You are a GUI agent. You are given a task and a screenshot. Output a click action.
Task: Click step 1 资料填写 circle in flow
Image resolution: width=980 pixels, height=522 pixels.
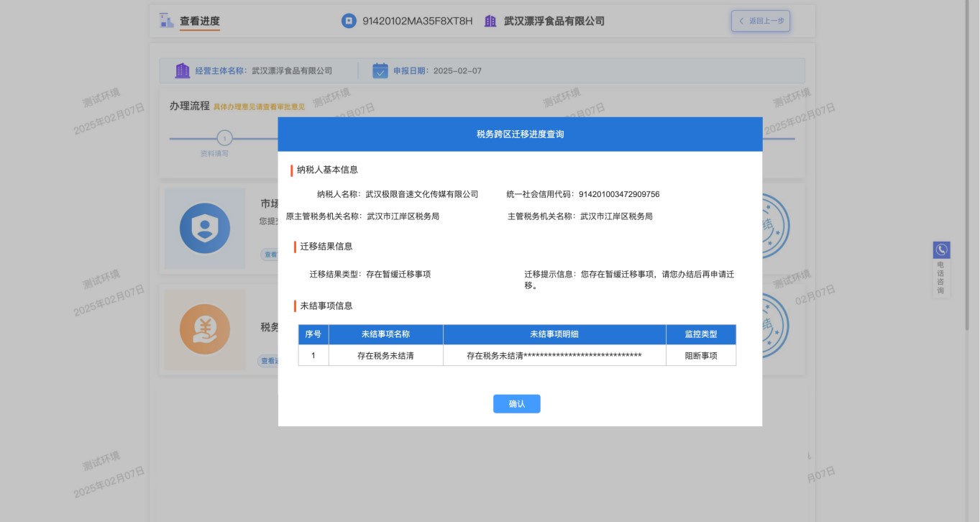point(224,138)
